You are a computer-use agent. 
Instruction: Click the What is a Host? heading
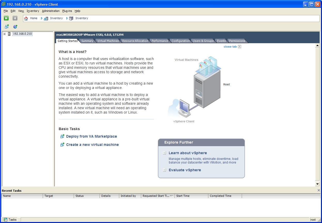click(x=73, y=52)
